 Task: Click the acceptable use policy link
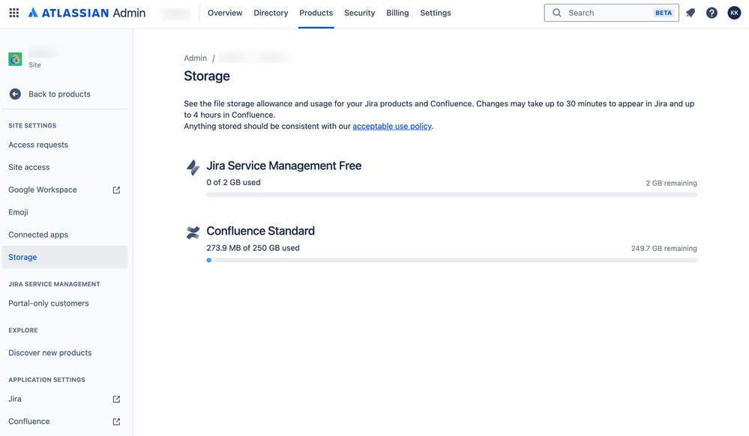392,126
